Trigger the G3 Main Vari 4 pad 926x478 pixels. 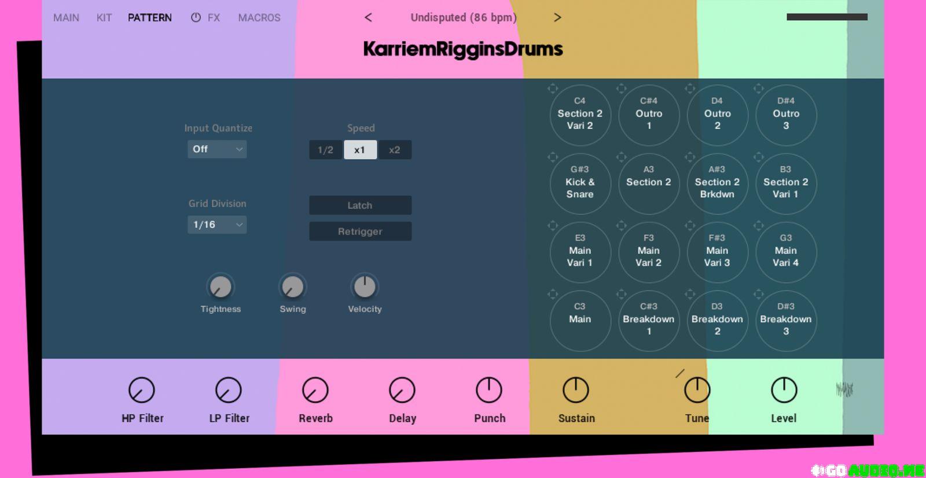click(x=786, y=252)
